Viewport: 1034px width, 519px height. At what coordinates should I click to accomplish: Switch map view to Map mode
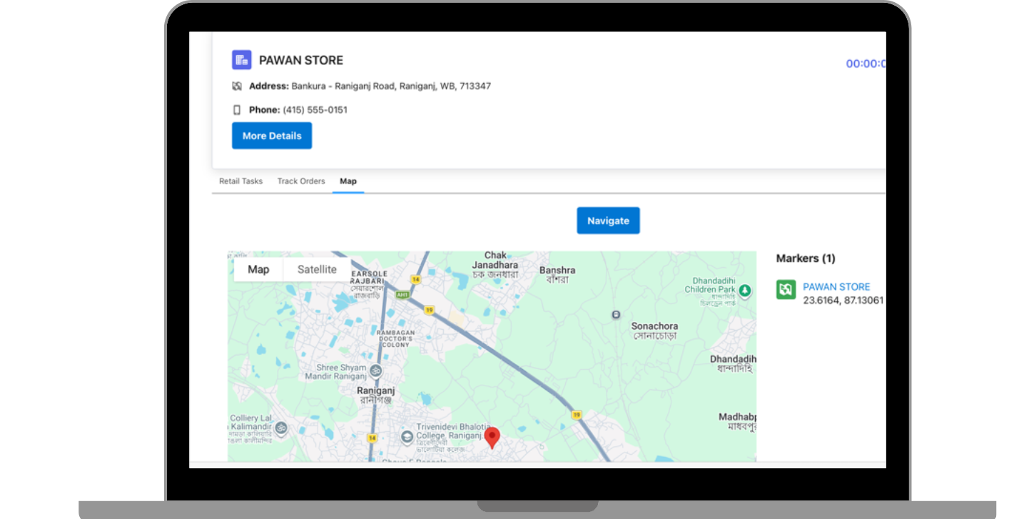point(258,269)
